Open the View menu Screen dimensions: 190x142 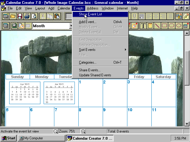pos(28,8)
